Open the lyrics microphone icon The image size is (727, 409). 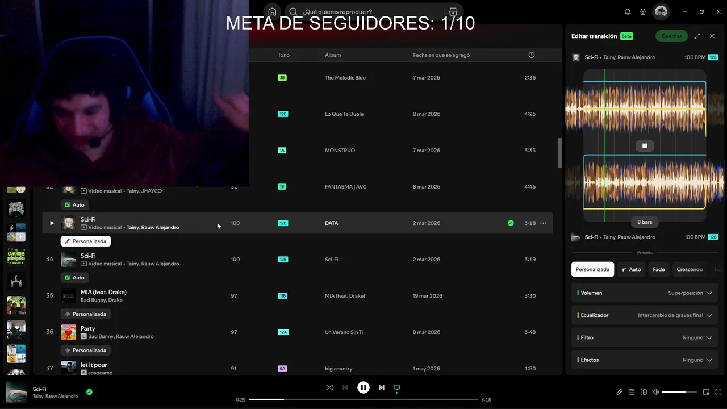pyautogui.click(x=620, y=392)
